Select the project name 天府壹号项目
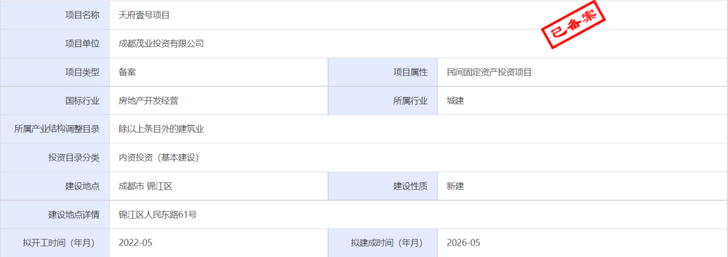This screenshot has width=728, height=257. (144, 15)
